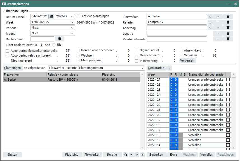Screen dimensions: 240x161
Task: Clear the Declaratienr field with trash icon
Action: click(x=59, y=39)
